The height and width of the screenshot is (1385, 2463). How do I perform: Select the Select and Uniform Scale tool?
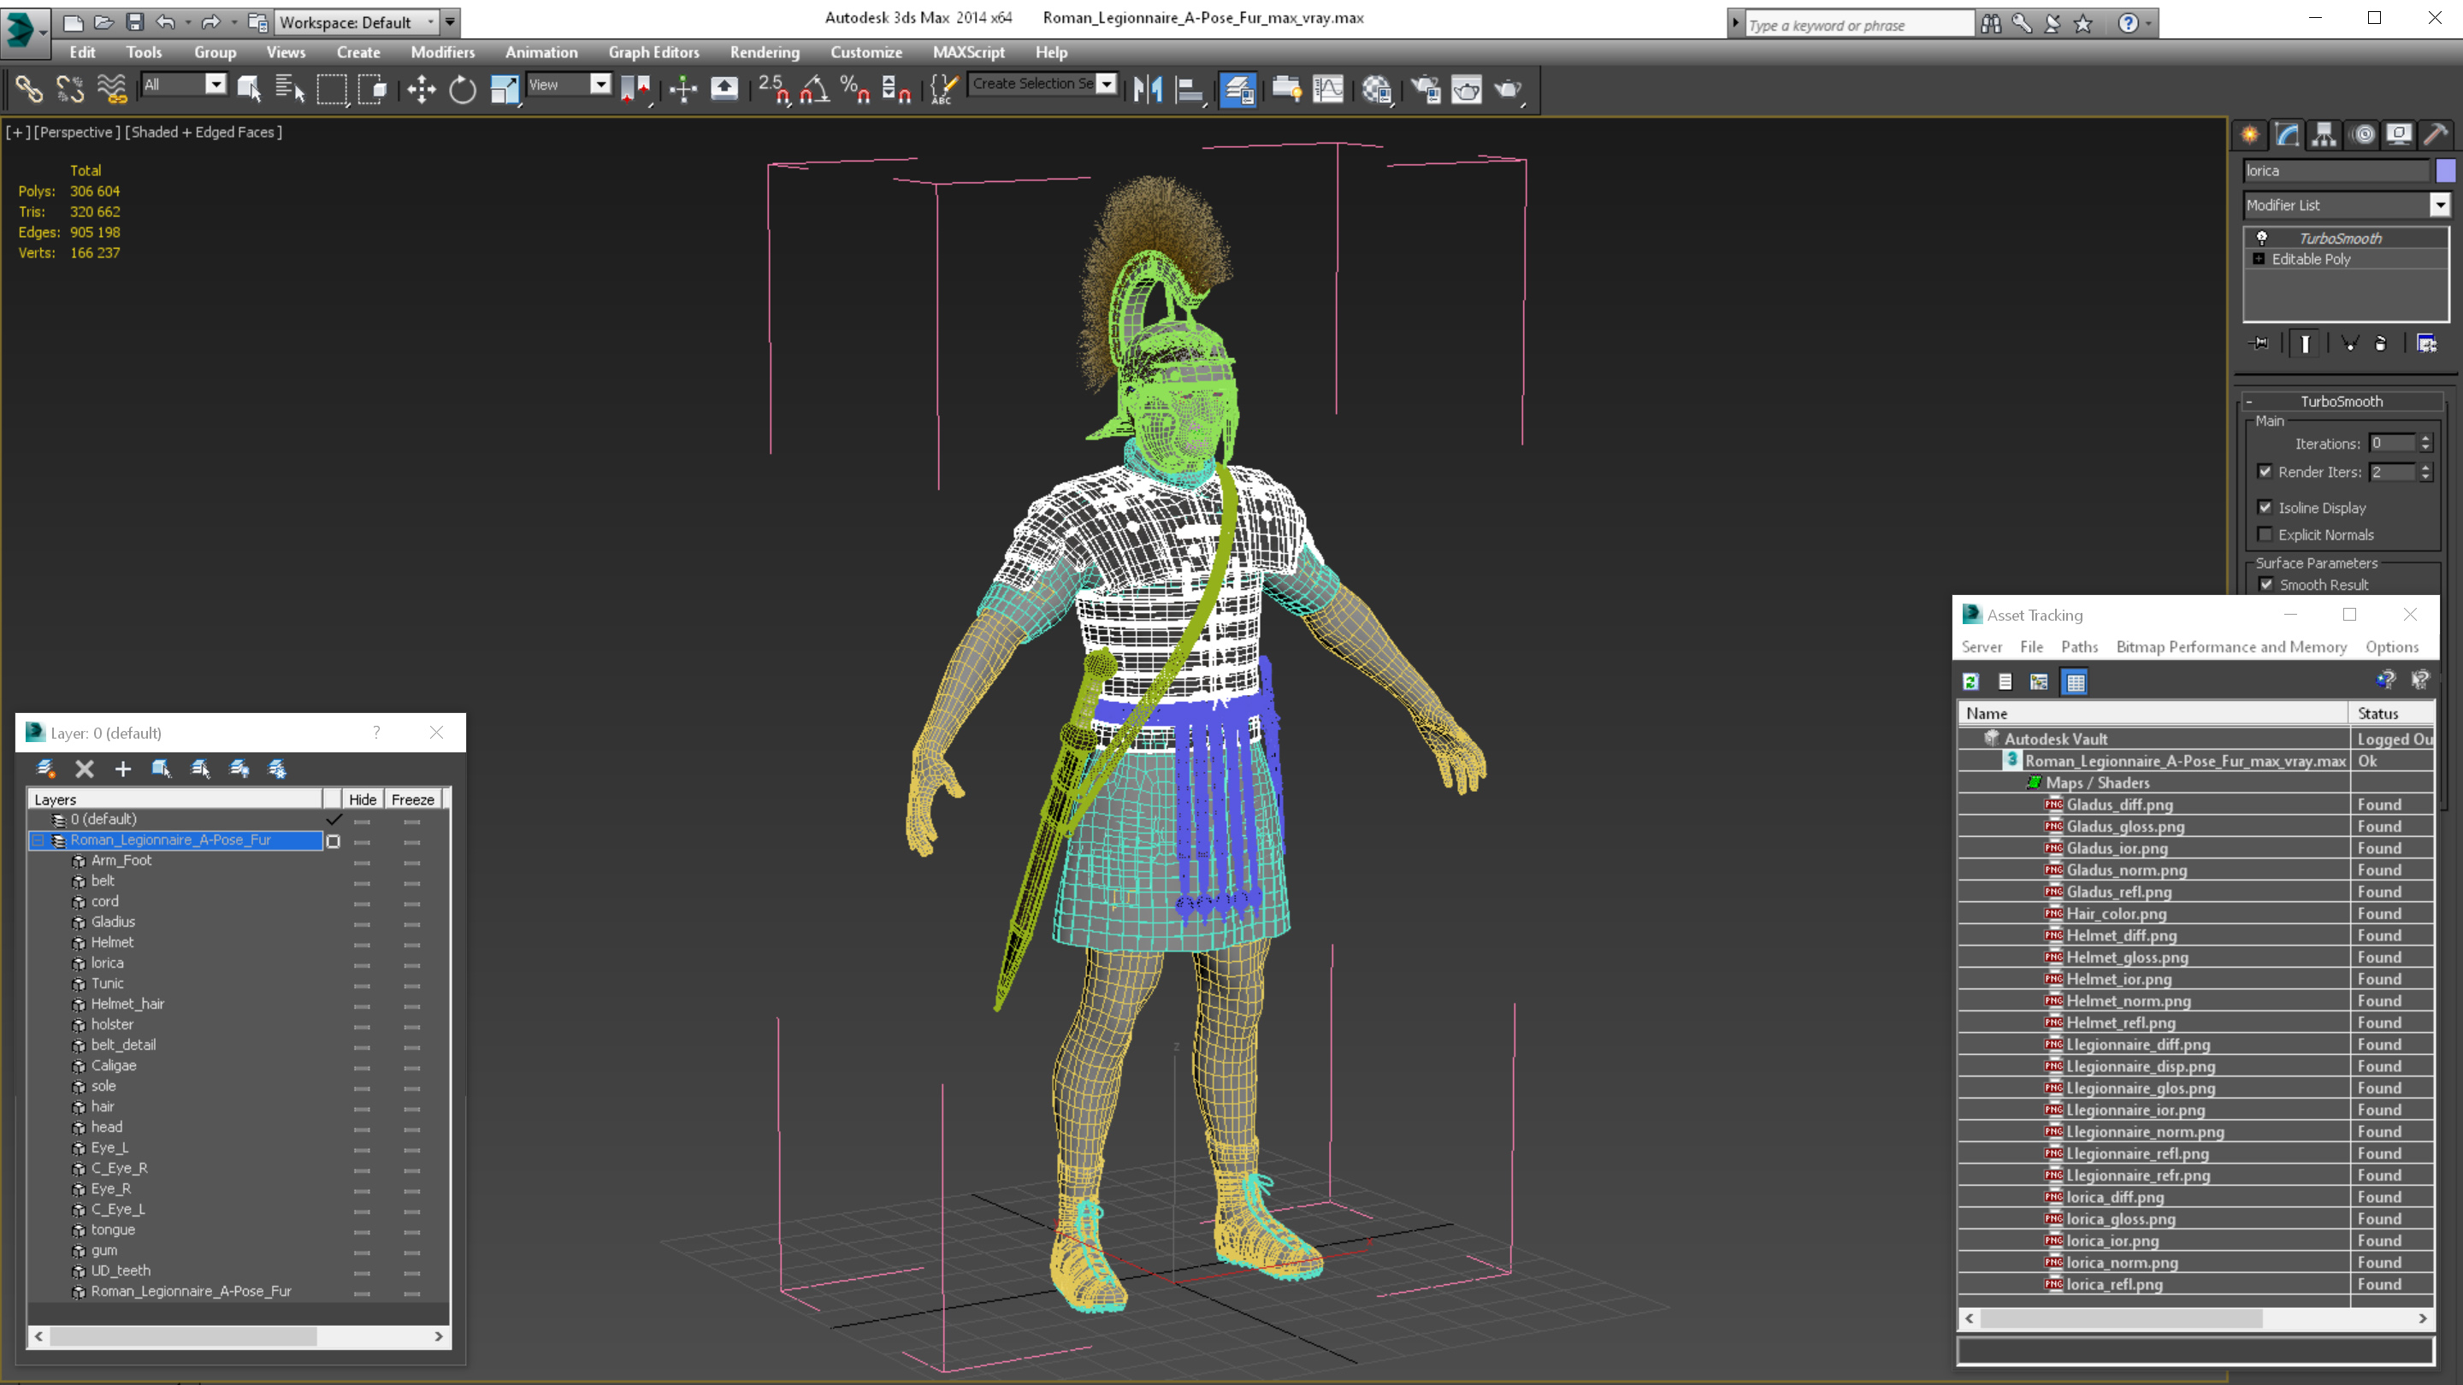504,89
